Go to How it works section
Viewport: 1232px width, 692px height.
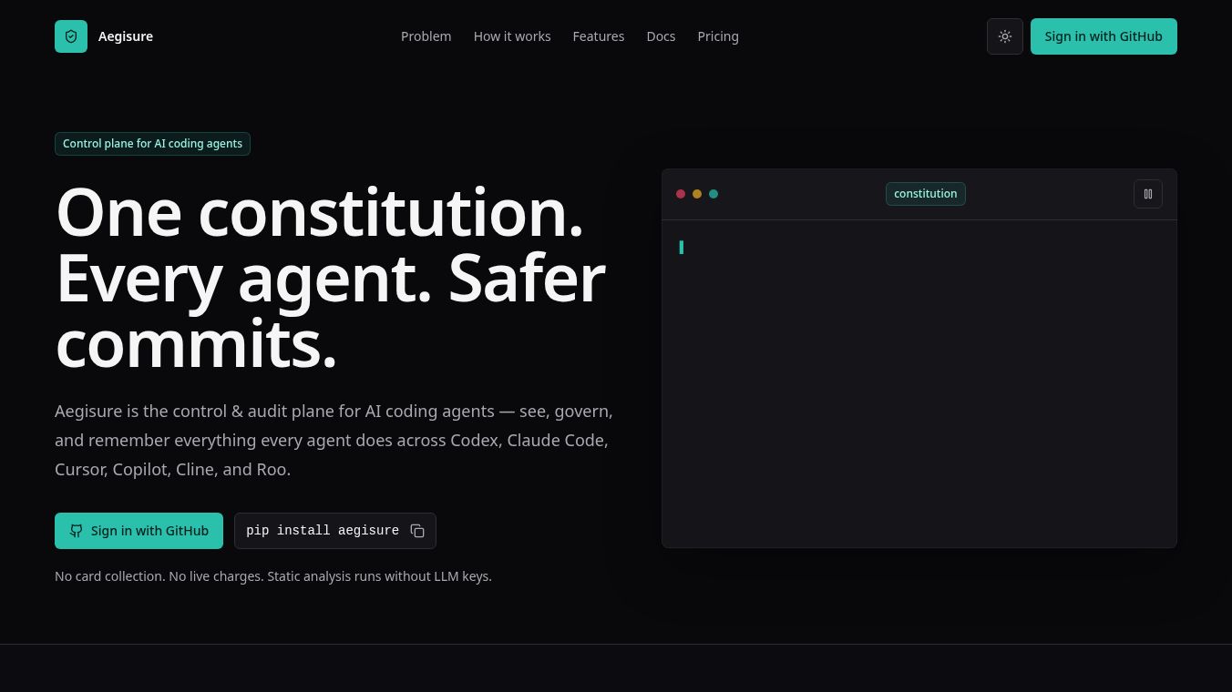click(x=512, y=36)
